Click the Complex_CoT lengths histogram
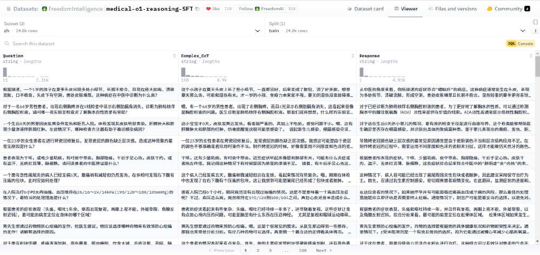540x255 pixels. [x=204, y=72]
